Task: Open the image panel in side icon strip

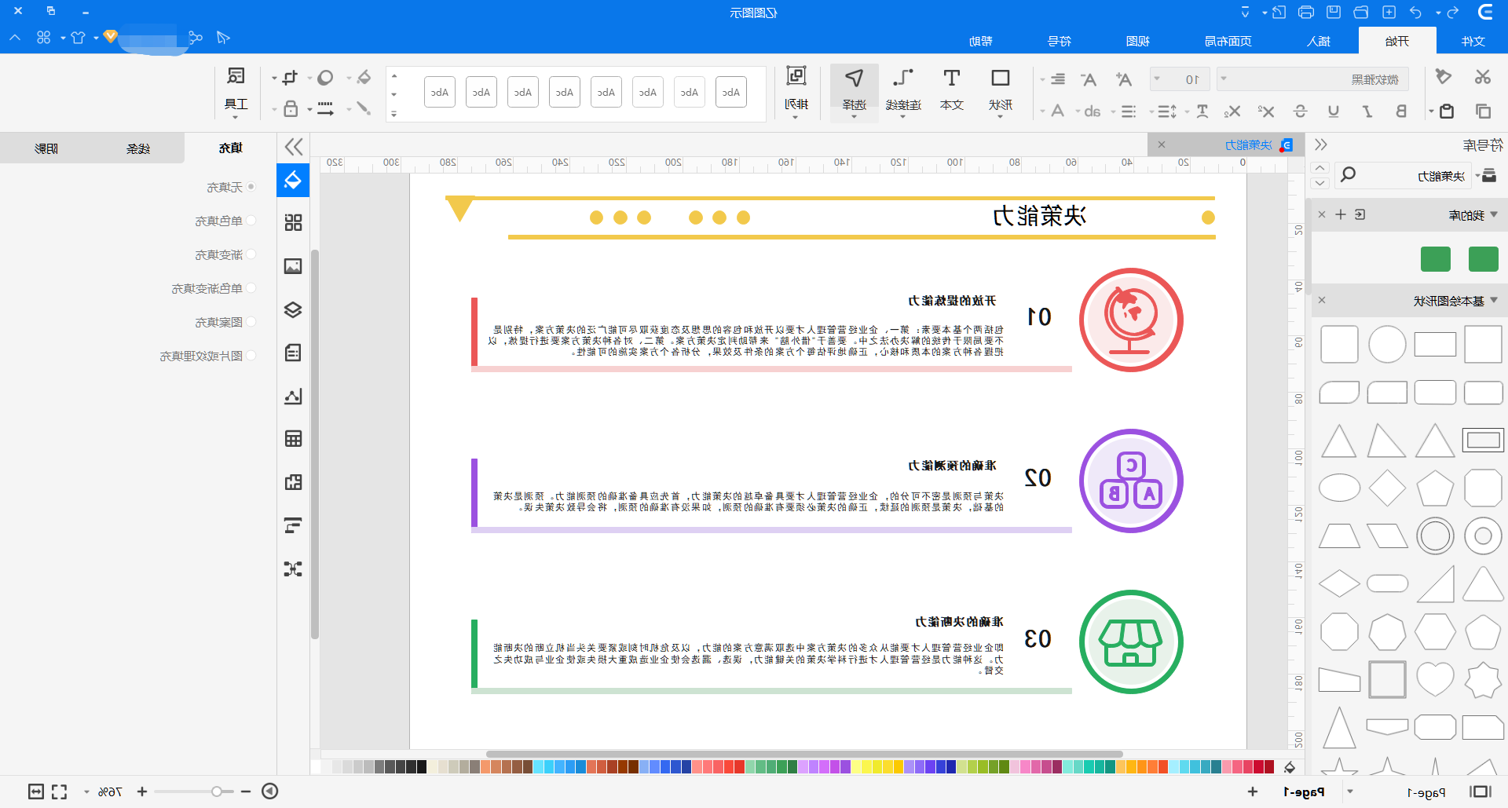Action: coord(293,266)
